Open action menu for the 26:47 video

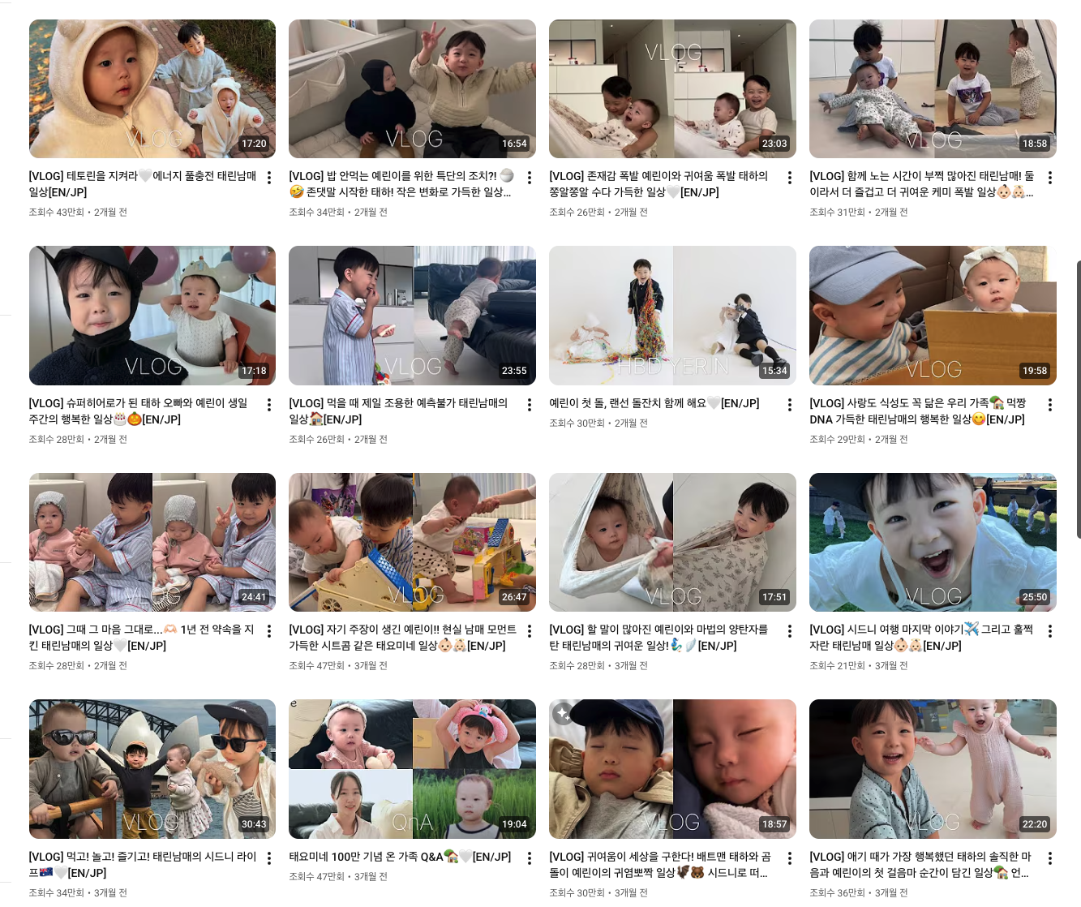click(530, 631)
